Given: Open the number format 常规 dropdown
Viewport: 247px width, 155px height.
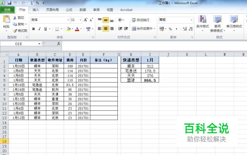Looking at the screenshot, I should pyautogui.click(x=192, y=20).
